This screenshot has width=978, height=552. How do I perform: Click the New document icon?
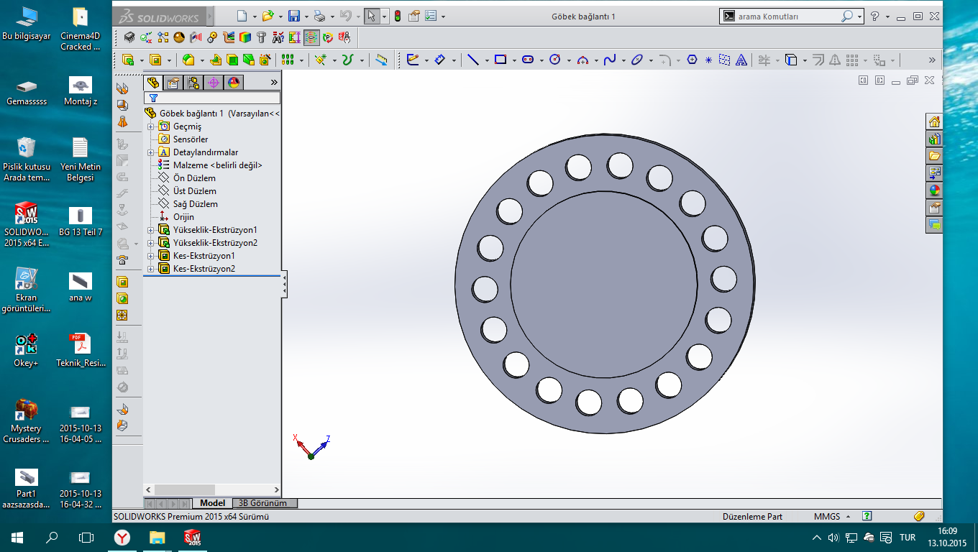tap(242, 16)
